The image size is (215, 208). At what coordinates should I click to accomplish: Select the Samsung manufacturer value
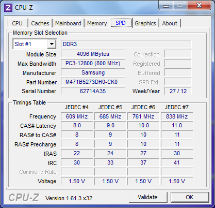pyautogui.click(x=93, y=72)
